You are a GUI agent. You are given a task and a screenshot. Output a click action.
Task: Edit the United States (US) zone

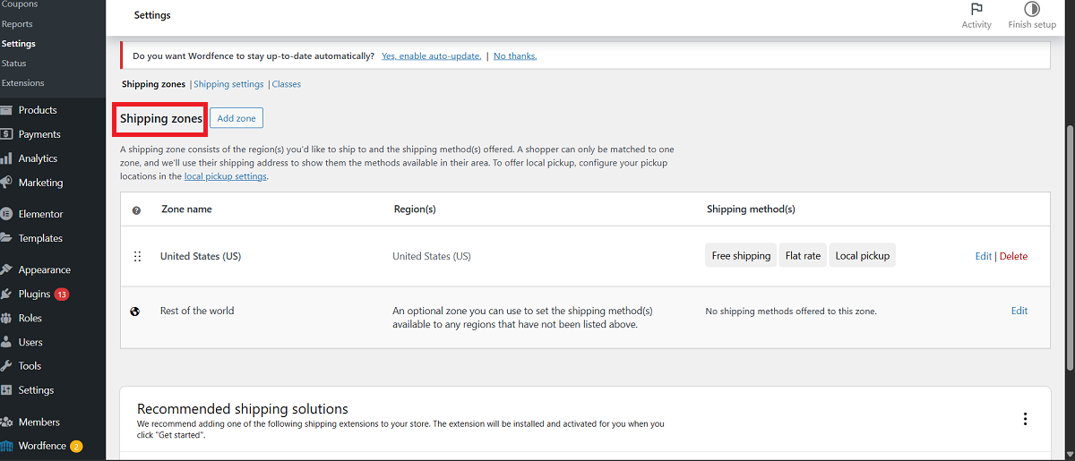[983, 256]
